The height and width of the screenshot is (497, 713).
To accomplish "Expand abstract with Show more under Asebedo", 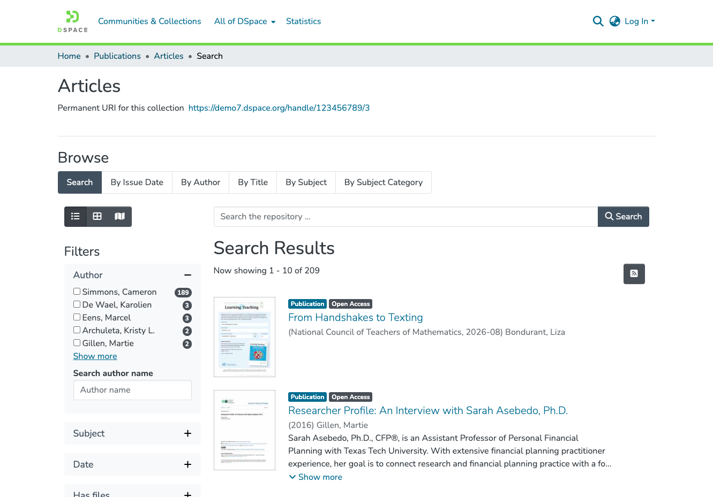I will click(x=316, y=477).
